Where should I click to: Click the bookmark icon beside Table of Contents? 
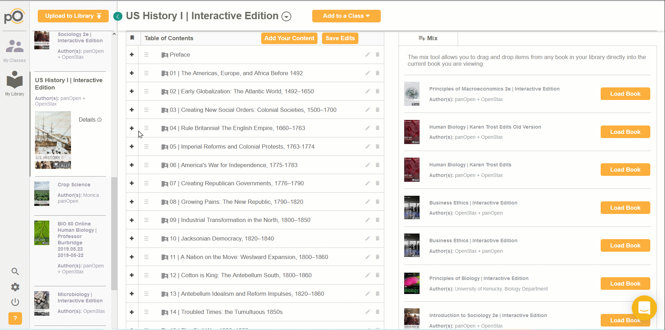coord(132,38)
